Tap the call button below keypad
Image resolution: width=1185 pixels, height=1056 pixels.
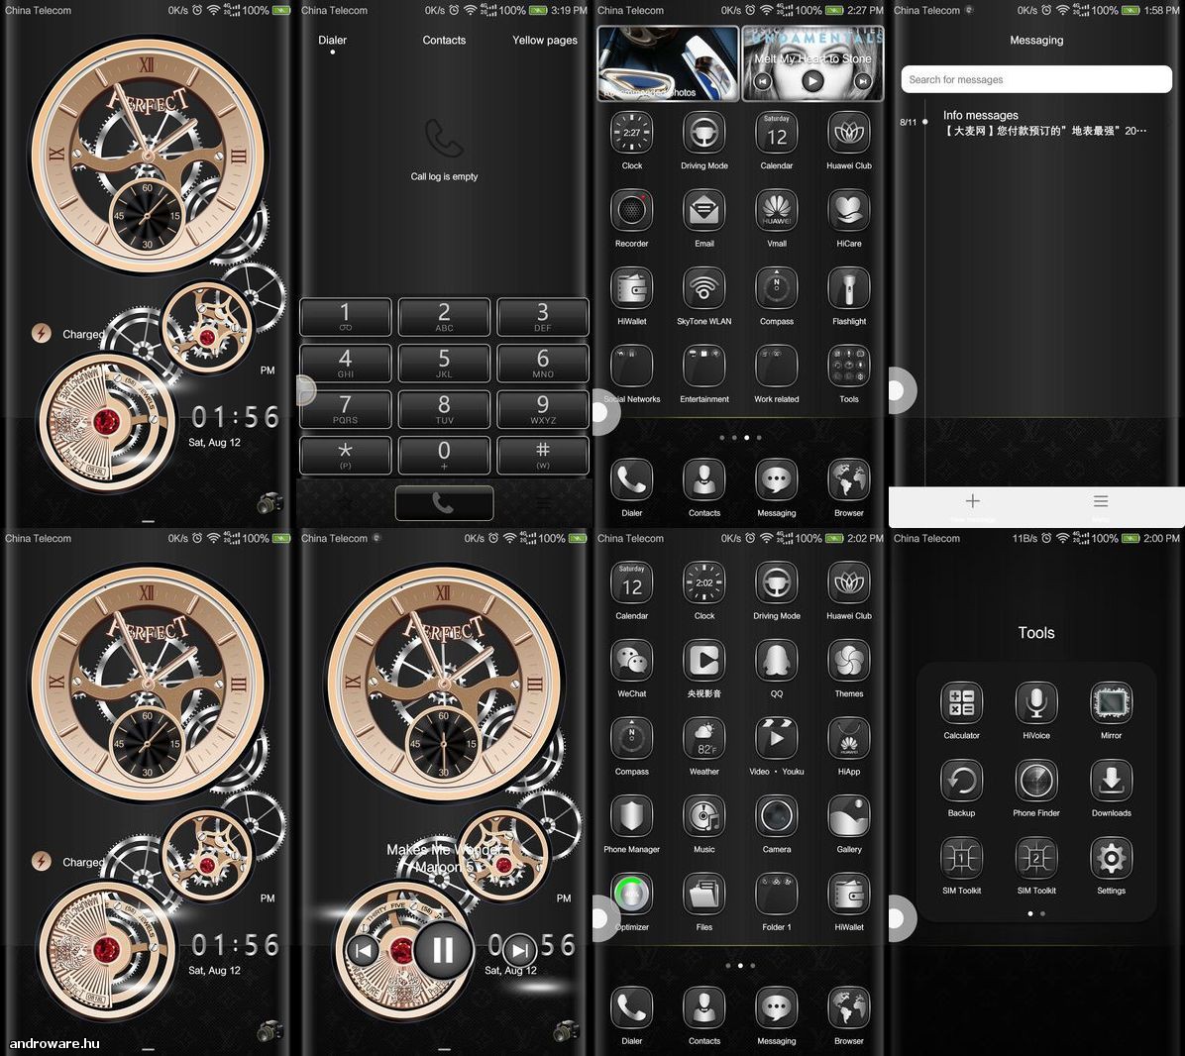(x=444, y=503)
